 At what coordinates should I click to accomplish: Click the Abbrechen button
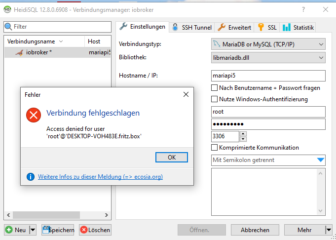255,230
